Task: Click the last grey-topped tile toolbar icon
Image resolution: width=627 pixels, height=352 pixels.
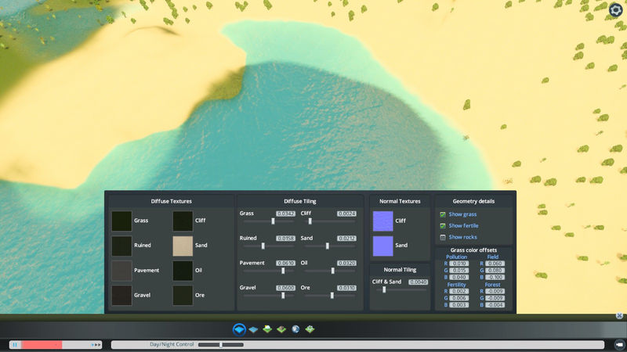Action: tap(310, 329)
